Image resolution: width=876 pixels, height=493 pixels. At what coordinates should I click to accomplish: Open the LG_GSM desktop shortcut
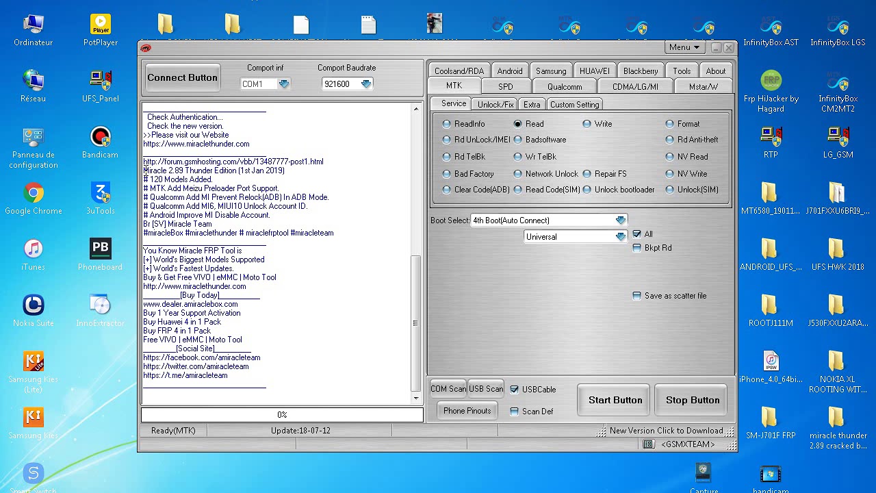click(838, 143)
